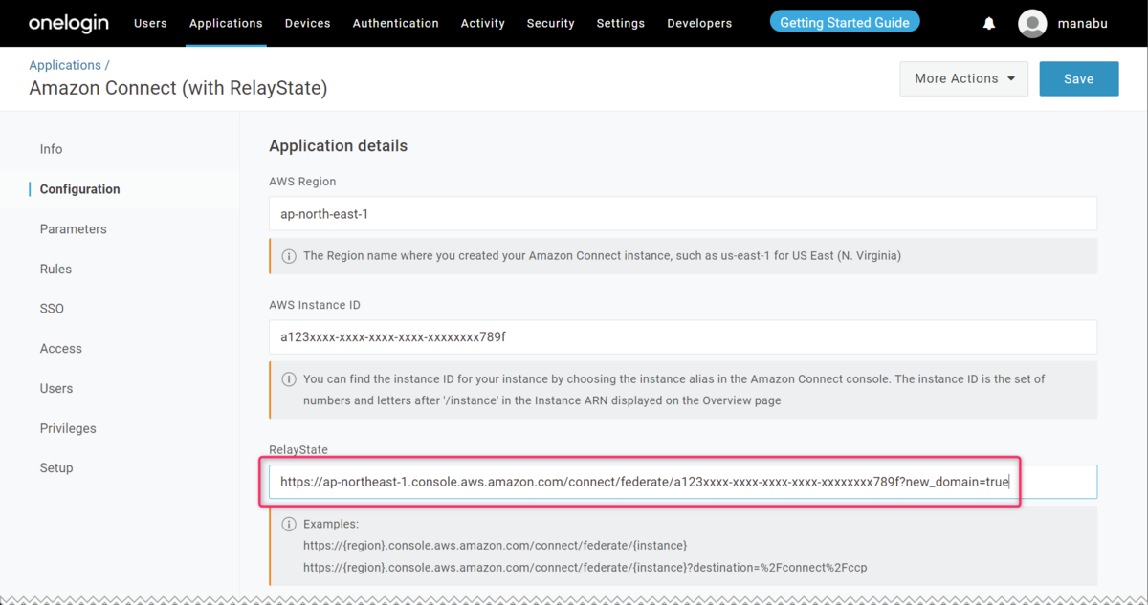The width and height of the screenshot is (1148, 605).
Task: Switch to the Info tab
Action: pyautogui.click(x=52, y=149)
